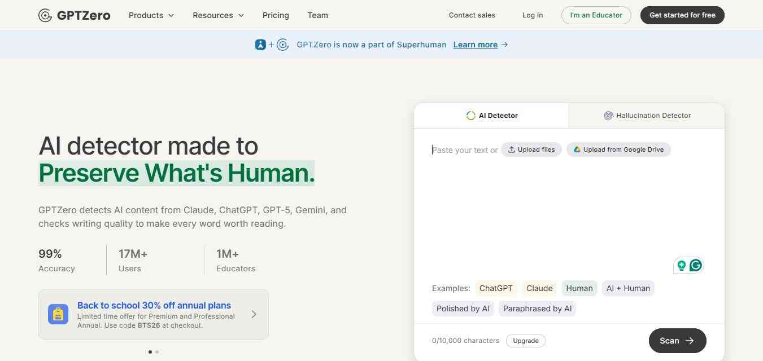Follow the Learn more link
This screenshot has width=763, height=361.
(x=476, y=45)
